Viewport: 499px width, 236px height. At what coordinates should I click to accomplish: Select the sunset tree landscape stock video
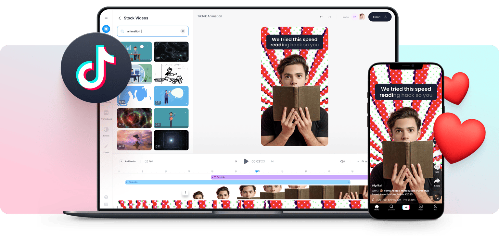pos(134,140)
